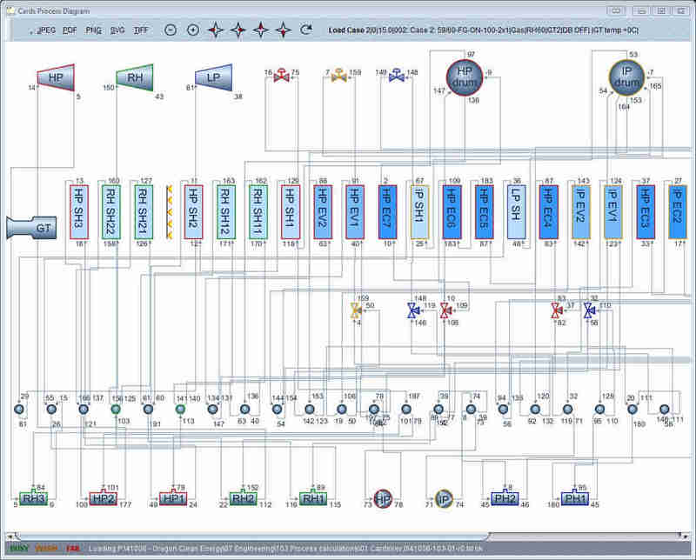Select the IP drum
696x560 pixels.
pos(626,77)
